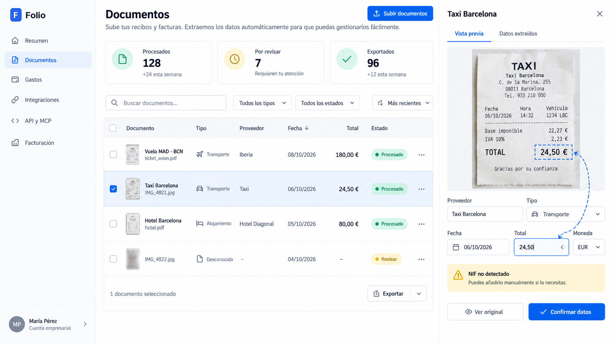Click the Exportar button
Image resolution: width=612 pixels, height=344 pixels.
coord(389,294)
